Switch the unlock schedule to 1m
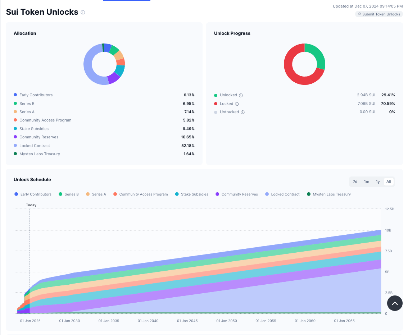408x335 pixels. pyautogui.click(x=366, y=182)
